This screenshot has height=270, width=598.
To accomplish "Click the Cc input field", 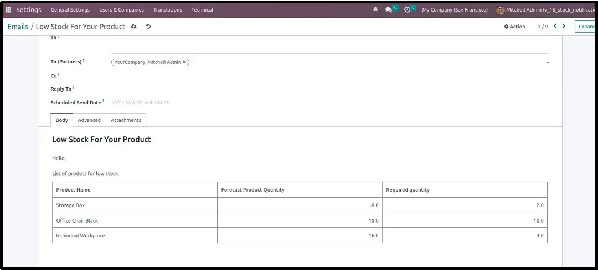I will pos(330,76).
